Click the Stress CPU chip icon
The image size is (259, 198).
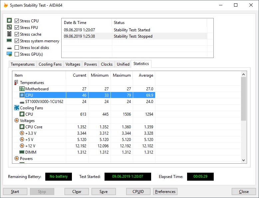tap(9, 21)
